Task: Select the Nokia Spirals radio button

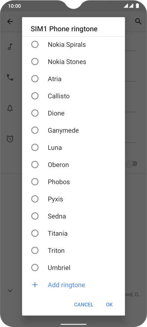Action: pos(35,45)
